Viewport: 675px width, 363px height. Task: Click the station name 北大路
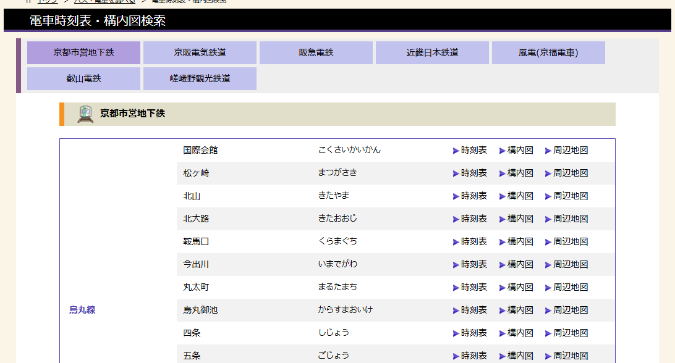click(x=196, y=219)
